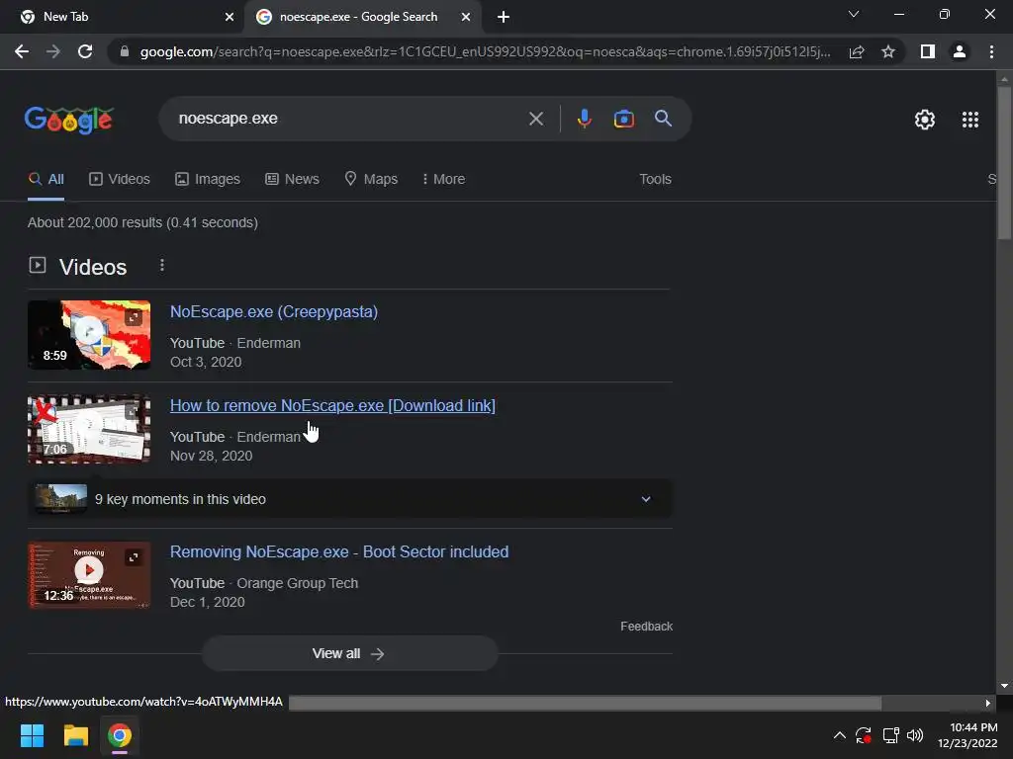
Task: Show hidden system tray icons
Action: [x=839, y=735]
